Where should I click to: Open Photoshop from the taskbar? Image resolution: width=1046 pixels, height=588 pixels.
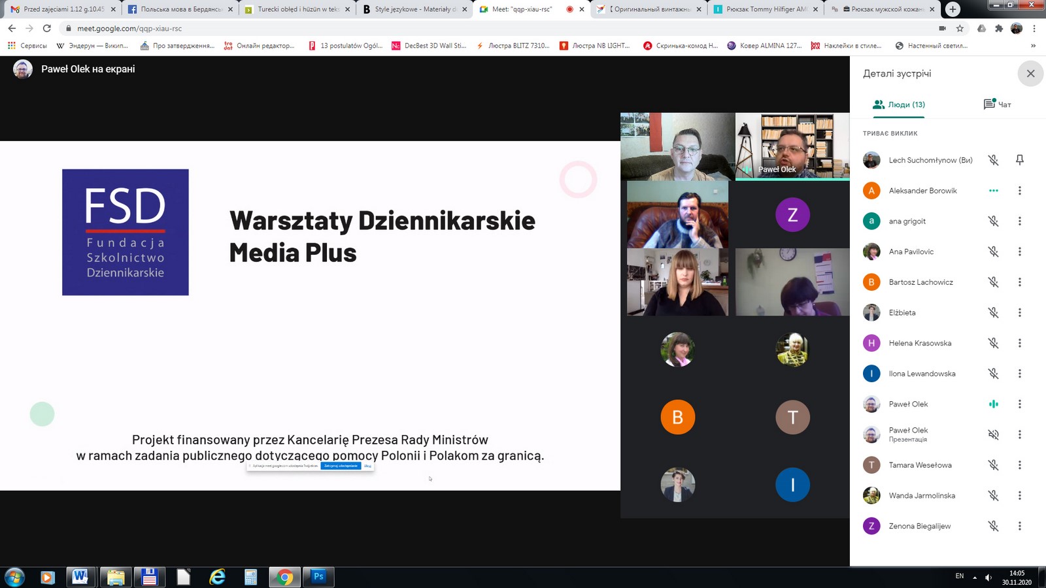click(x=318, y=577)
